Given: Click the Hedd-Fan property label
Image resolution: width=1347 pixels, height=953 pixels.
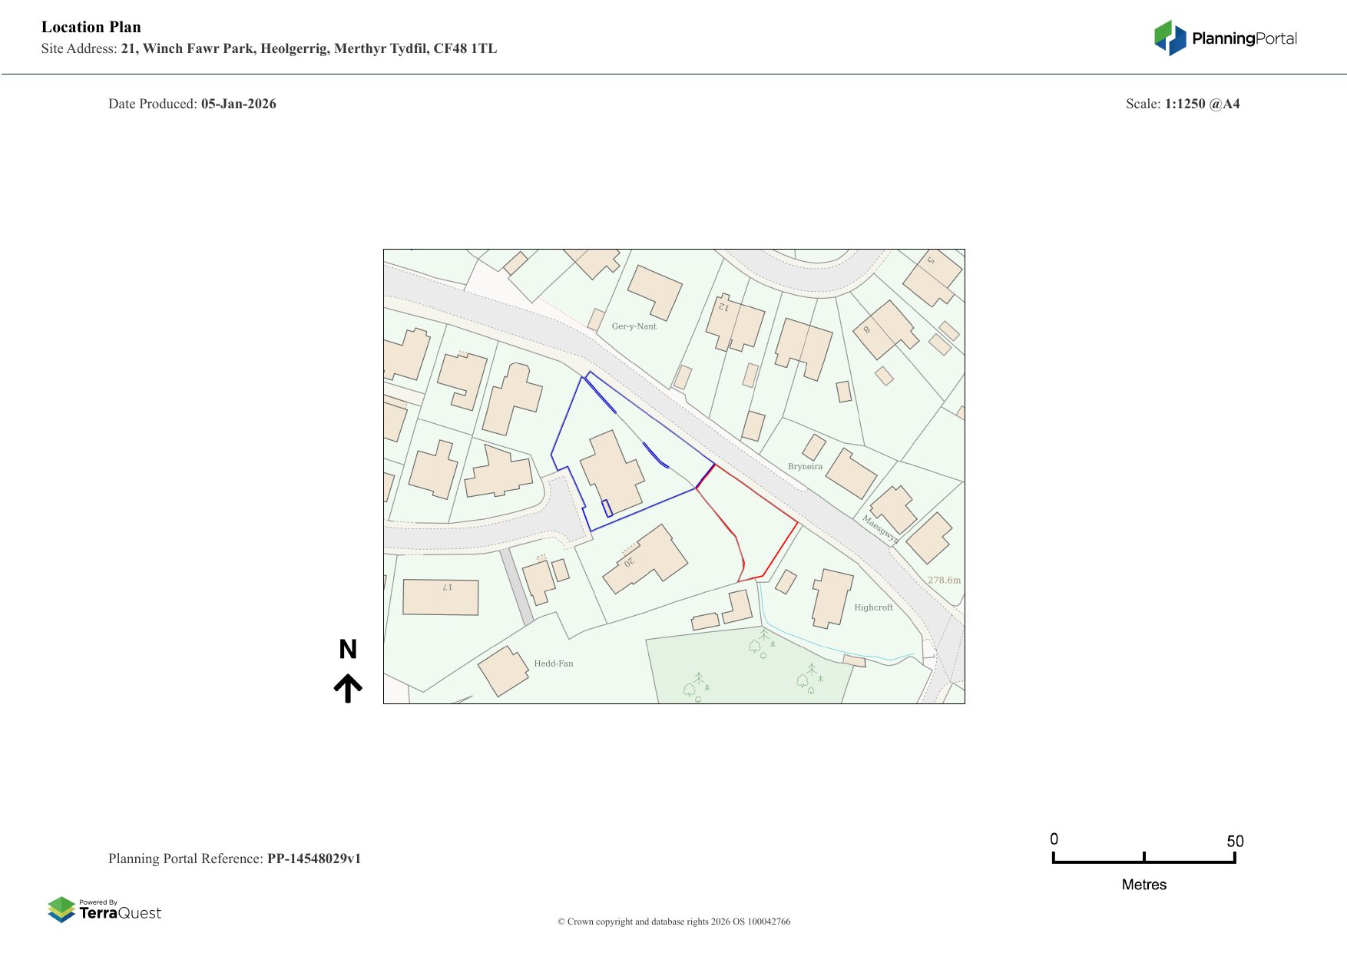Looking at the screenshot, I should 553,663.
